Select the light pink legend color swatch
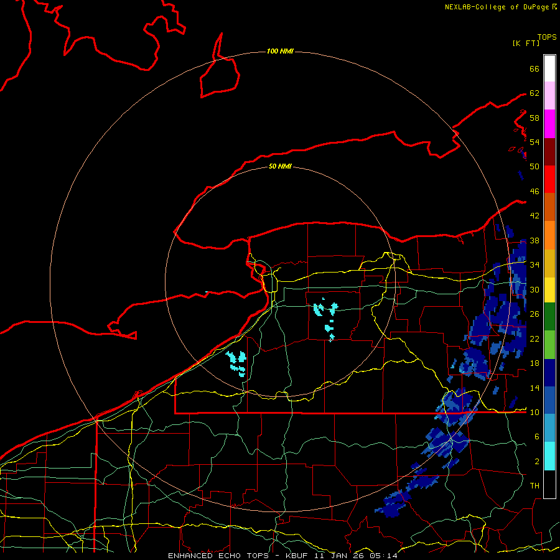Viewport: 560px width, 560px height. [549, 95]
